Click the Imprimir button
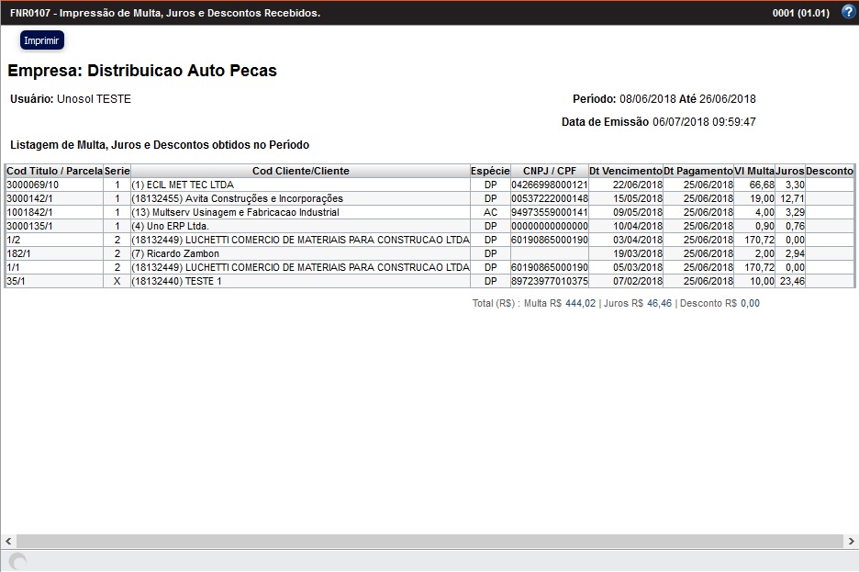This screenshot has height=572, width=859. click(42, 40)
